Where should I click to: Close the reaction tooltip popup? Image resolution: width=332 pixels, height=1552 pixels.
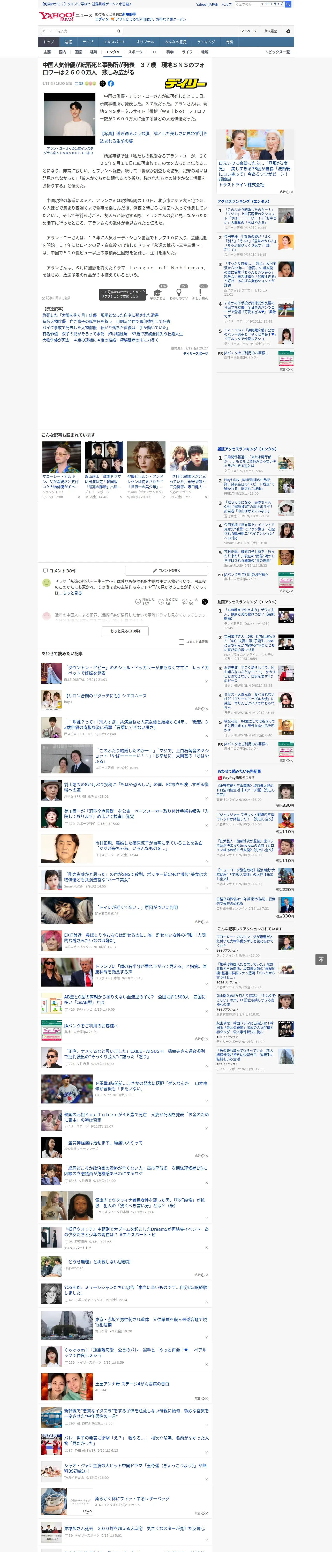(145, 292)
